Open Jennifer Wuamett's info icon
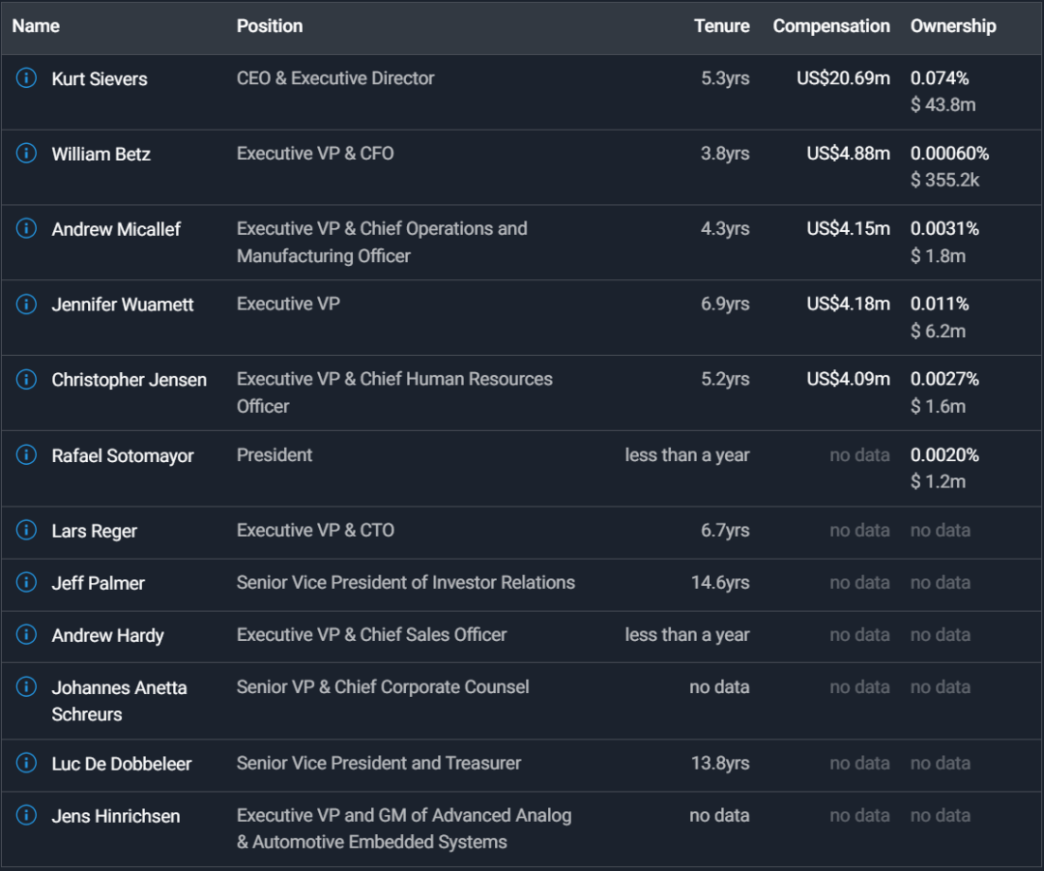1044x871 pixels. 26,304
